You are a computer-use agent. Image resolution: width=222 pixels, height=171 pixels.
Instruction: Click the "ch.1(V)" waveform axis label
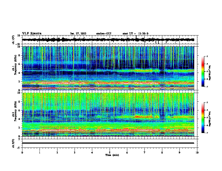(x=13, y=40)
